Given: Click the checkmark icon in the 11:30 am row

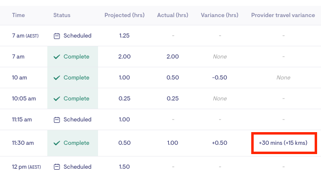Looking at the screenshot, I should (x=57, y=143).
